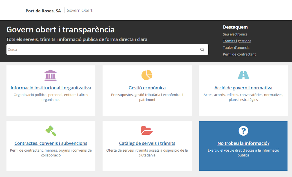Image resolution: width=292 pixels, height=177 pixels.
Task: Click the green gavel icon
Action: [x=51, y=131]
